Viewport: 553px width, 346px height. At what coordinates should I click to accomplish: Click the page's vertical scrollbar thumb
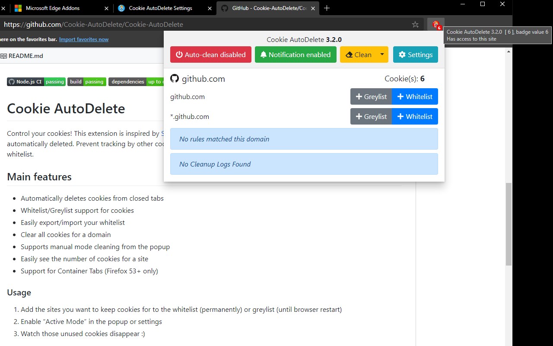coord(509,224)
